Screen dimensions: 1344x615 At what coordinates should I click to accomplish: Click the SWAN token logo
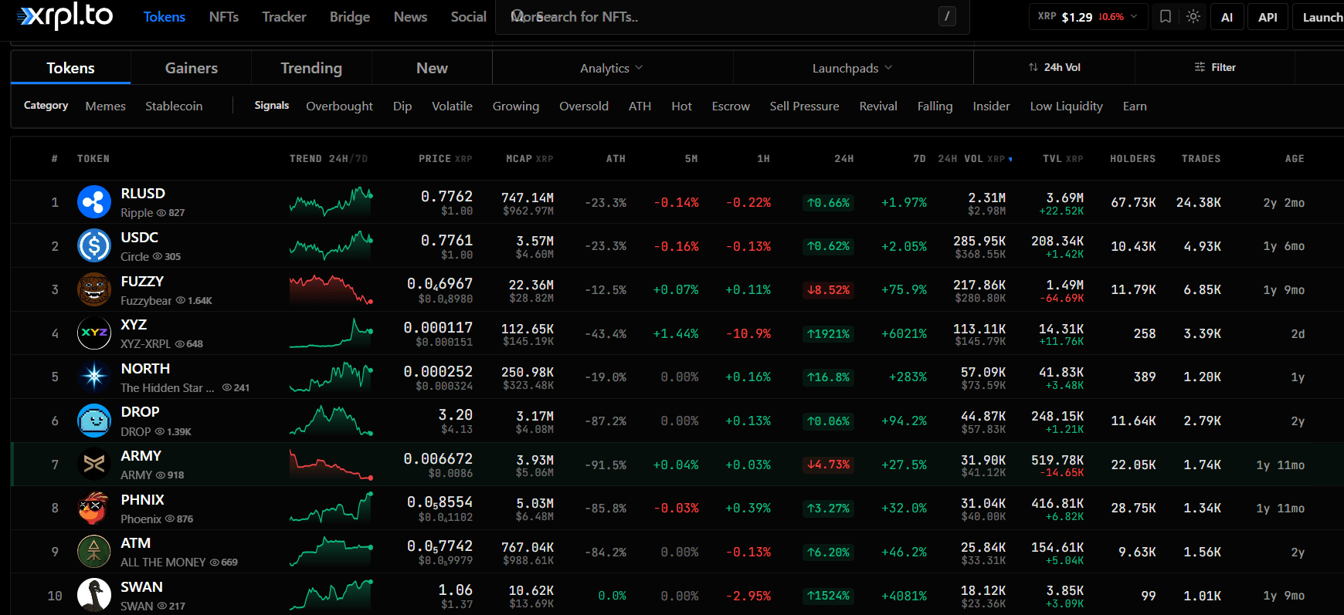coord(94,595)
